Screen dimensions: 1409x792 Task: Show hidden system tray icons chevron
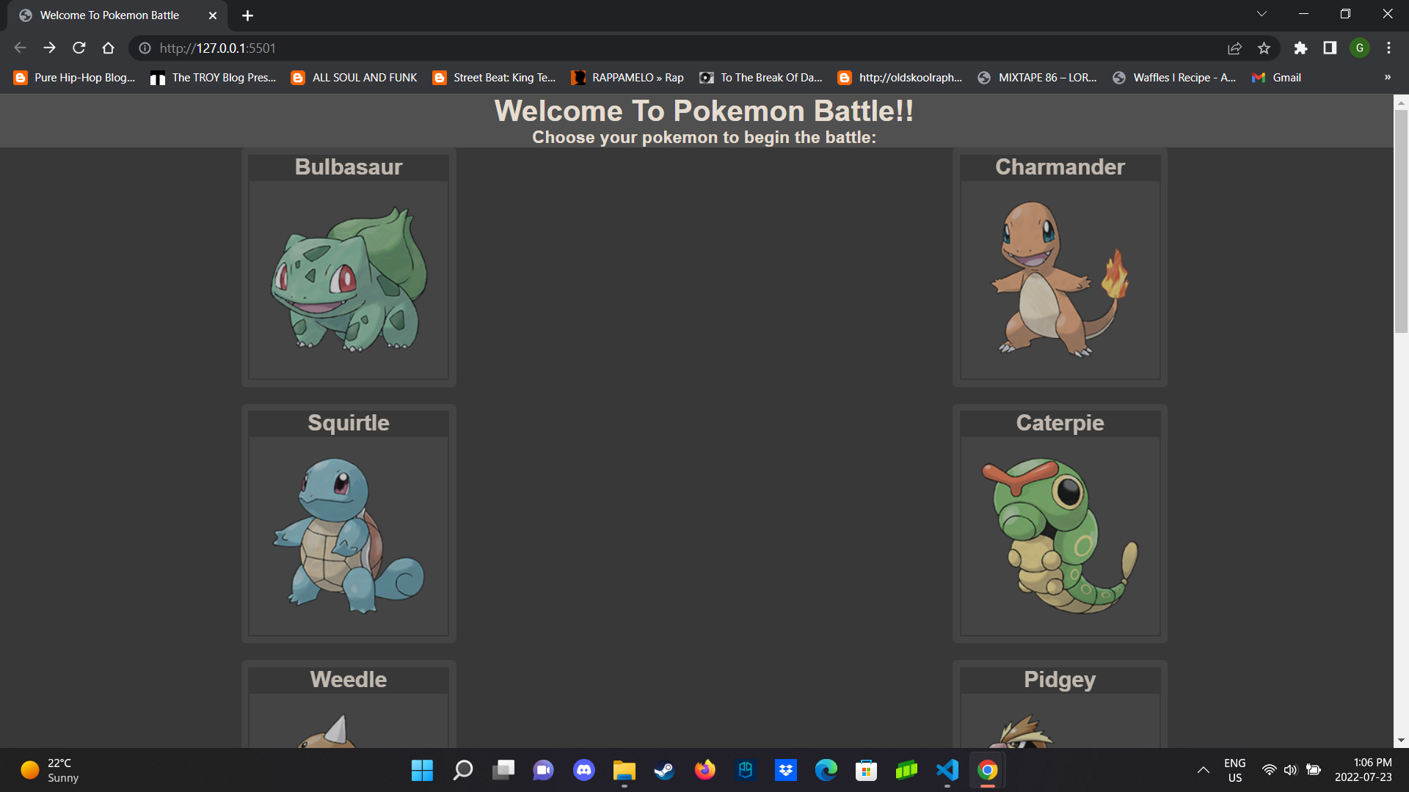pyautogui.click(x=1203, y=770)
